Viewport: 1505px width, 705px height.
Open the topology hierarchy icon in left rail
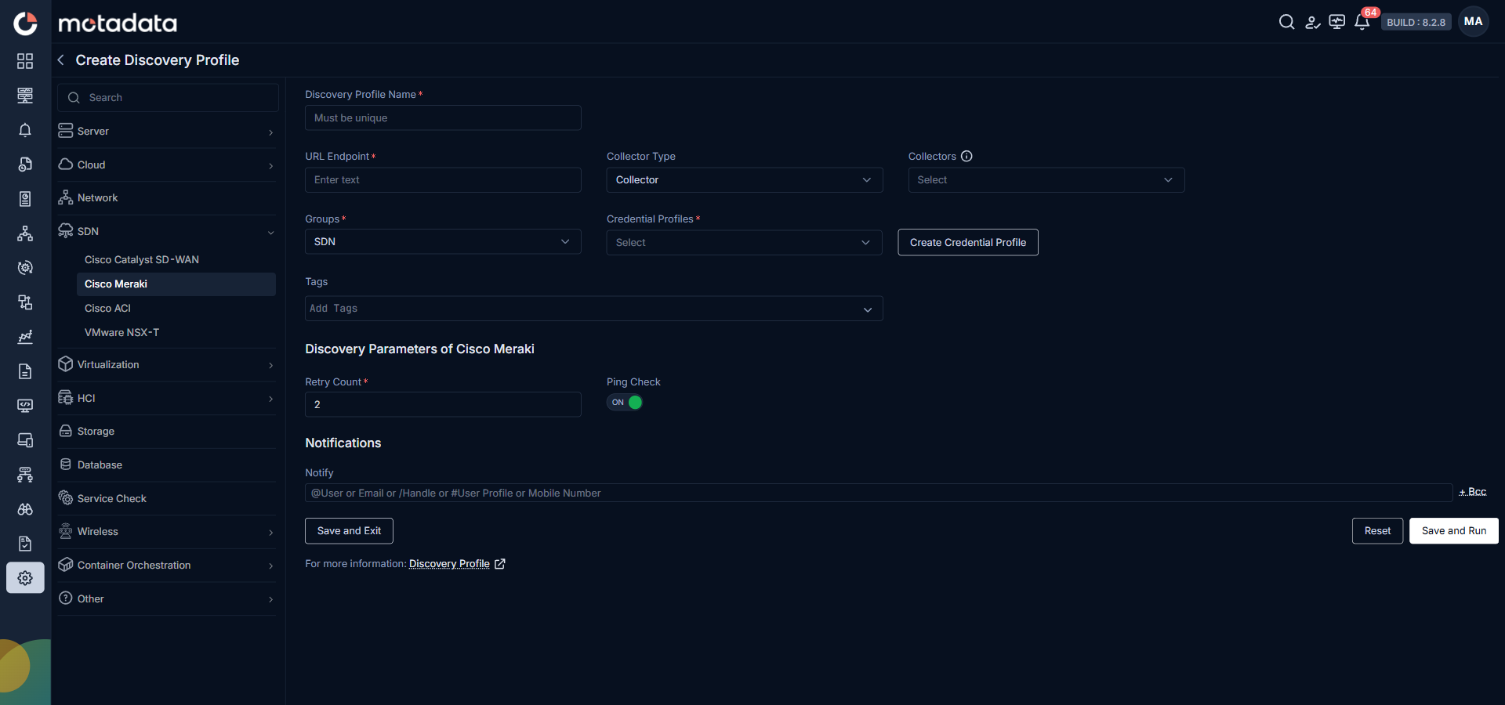(25, 233)
